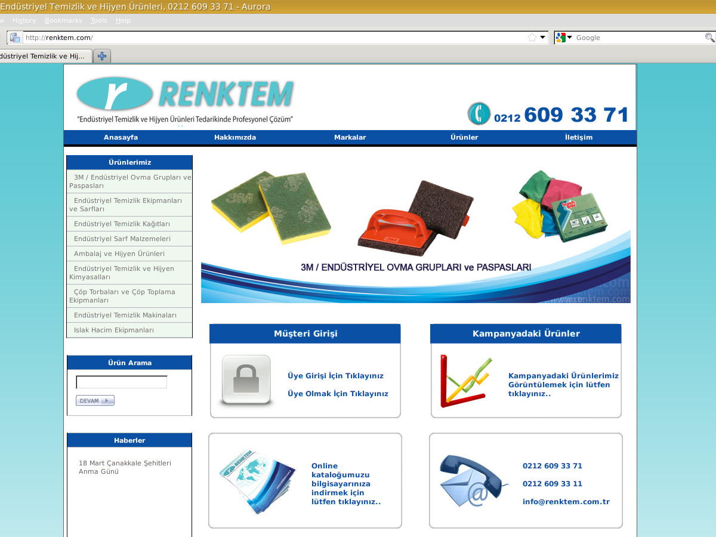Open Ambalaj ve Hijyen Ürünleri category

click(129, 254)
